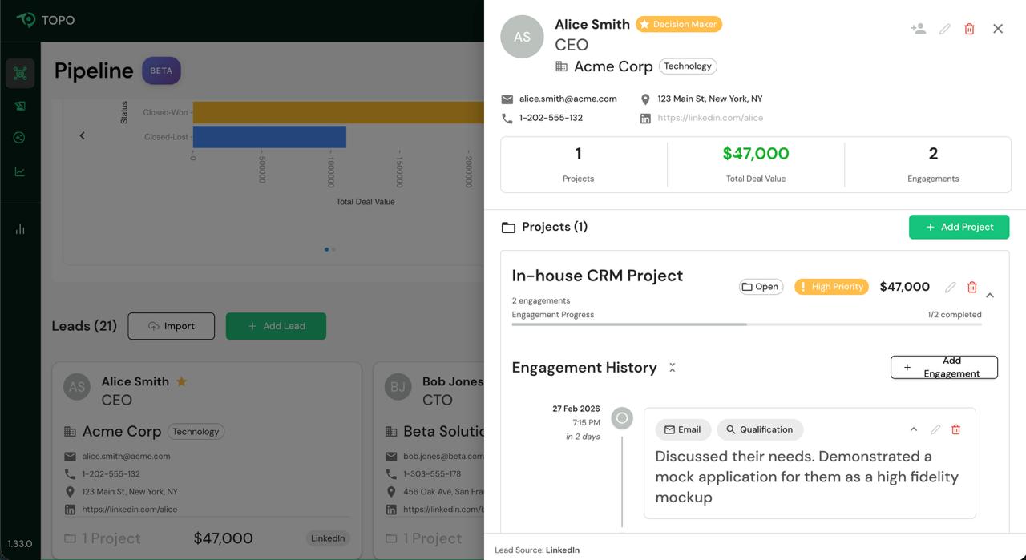Click the add-contact person icon in panel header

[x=917, y=28]
